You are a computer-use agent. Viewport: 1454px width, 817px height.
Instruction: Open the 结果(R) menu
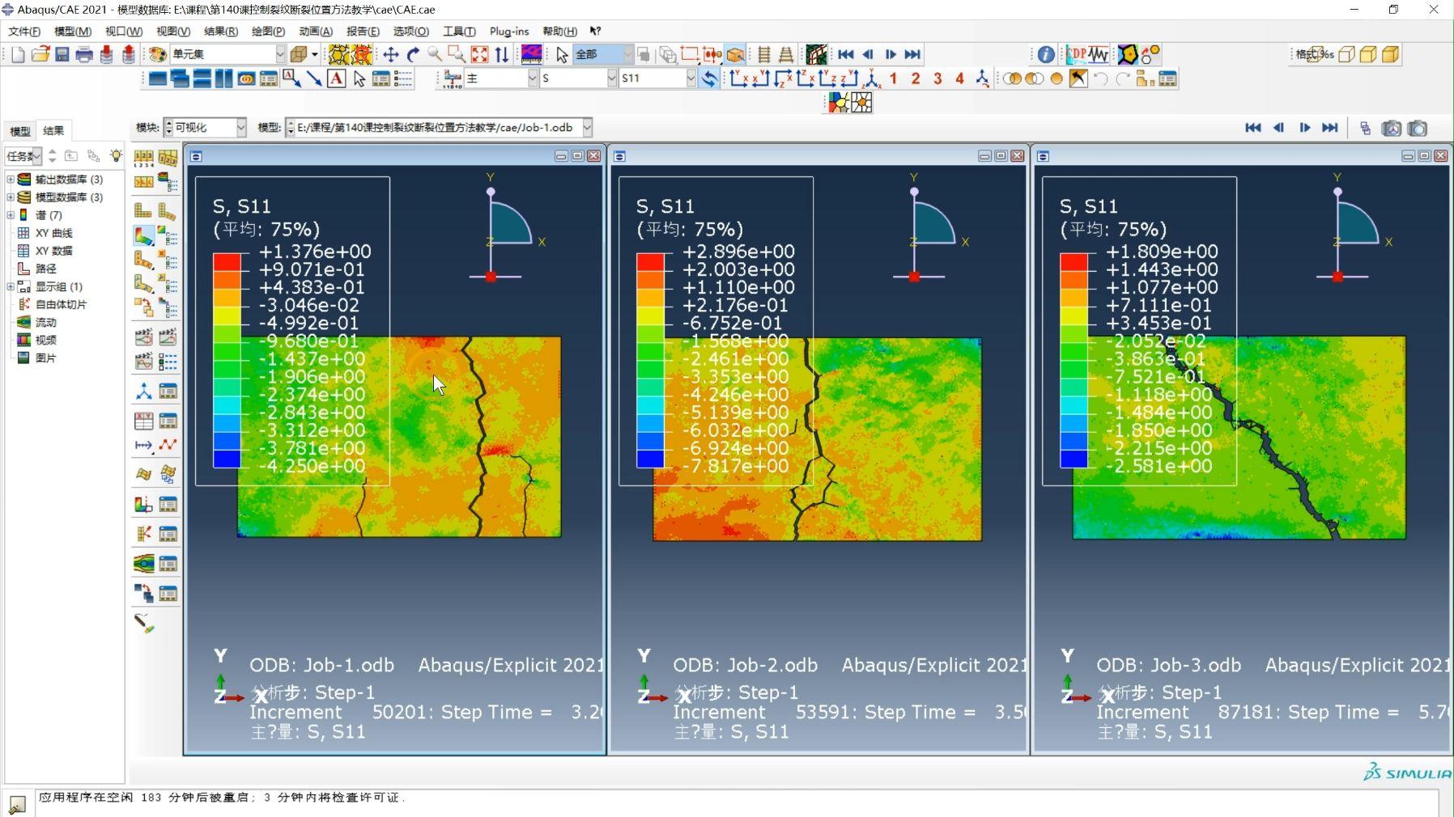[x=220, y=31]
